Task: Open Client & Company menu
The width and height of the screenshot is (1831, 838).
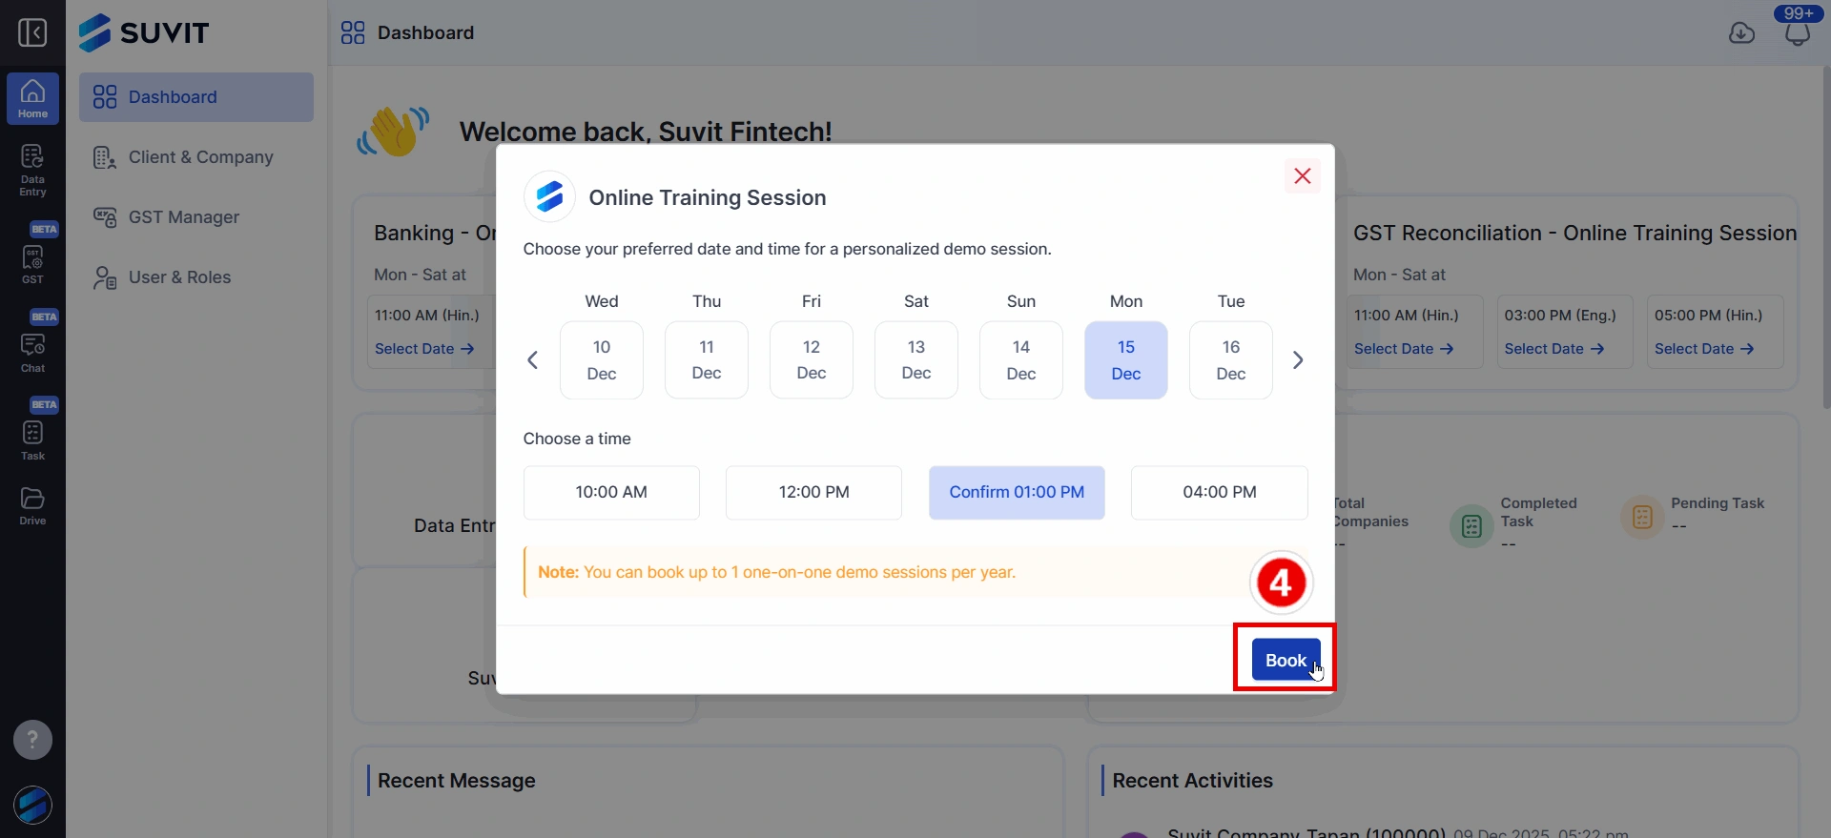Action: (x=200, y=157)
